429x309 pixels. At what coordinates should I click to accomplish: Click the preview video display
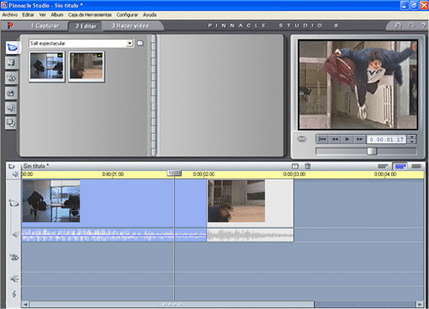pyautogui.click(x=358, y=84)
